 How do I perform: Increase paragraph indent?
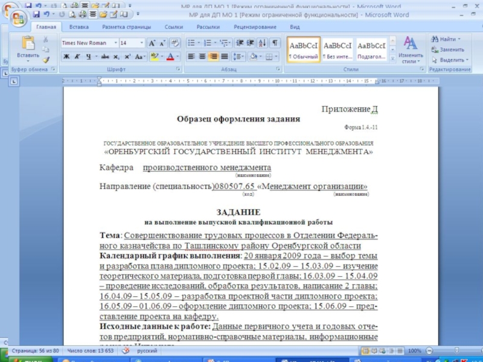point(251,43)
